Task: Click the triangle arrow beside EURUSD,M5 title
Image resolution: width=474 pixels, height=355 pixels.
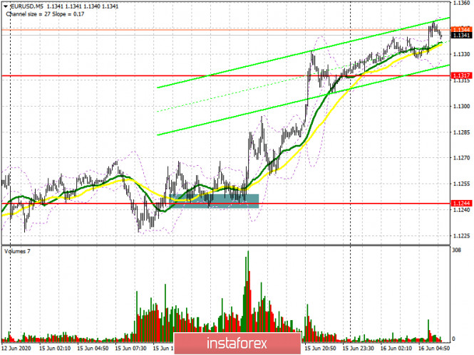Action: pyautogui.click(x=4, y=5)
